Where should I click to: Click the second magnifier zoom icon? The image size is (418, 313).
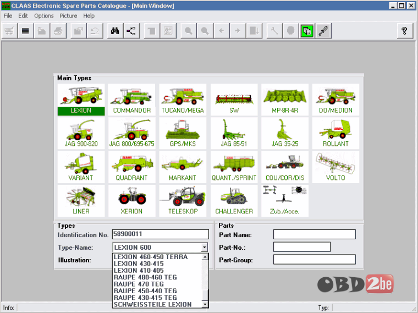point(205,31)
